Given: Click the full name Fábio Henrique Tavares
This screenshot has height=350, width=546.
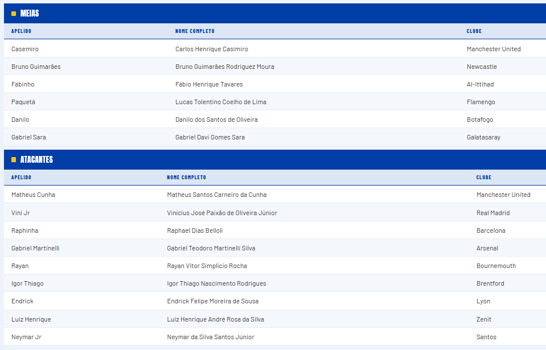Looking at the screenshot, I should [x=209, y=85].
